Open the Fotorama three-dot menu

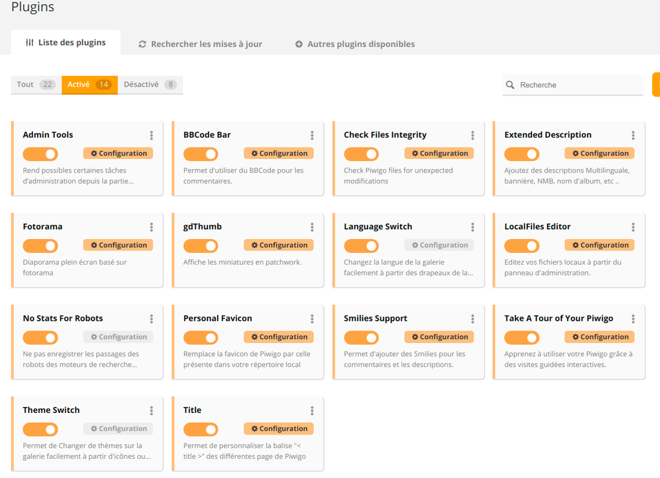click(151, 227)
